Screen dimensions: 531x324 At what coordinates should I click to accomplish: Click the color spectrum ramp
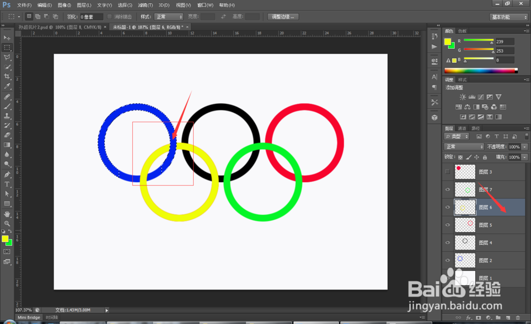(481, 71)
